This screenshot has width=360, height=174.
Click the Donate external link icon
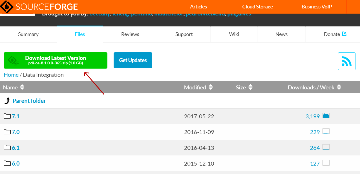coord(344,34)
